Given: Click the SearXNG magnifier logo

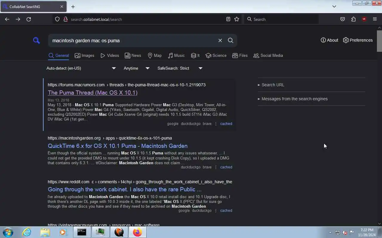Looking at the screenshot, I should [36, 40].
